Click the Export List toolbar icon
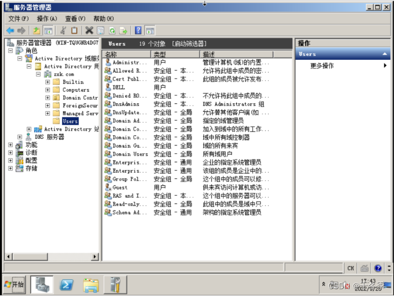The image size is (394, 296). coord(124,31)
